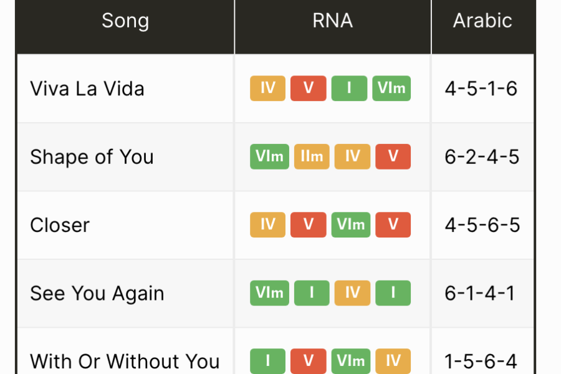
Task: Click orange IV badge in See You Again row
Action: point(352,293)
